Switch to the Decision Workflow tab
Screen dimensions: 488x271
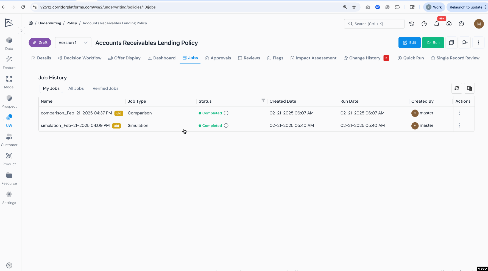pos(80,58)
